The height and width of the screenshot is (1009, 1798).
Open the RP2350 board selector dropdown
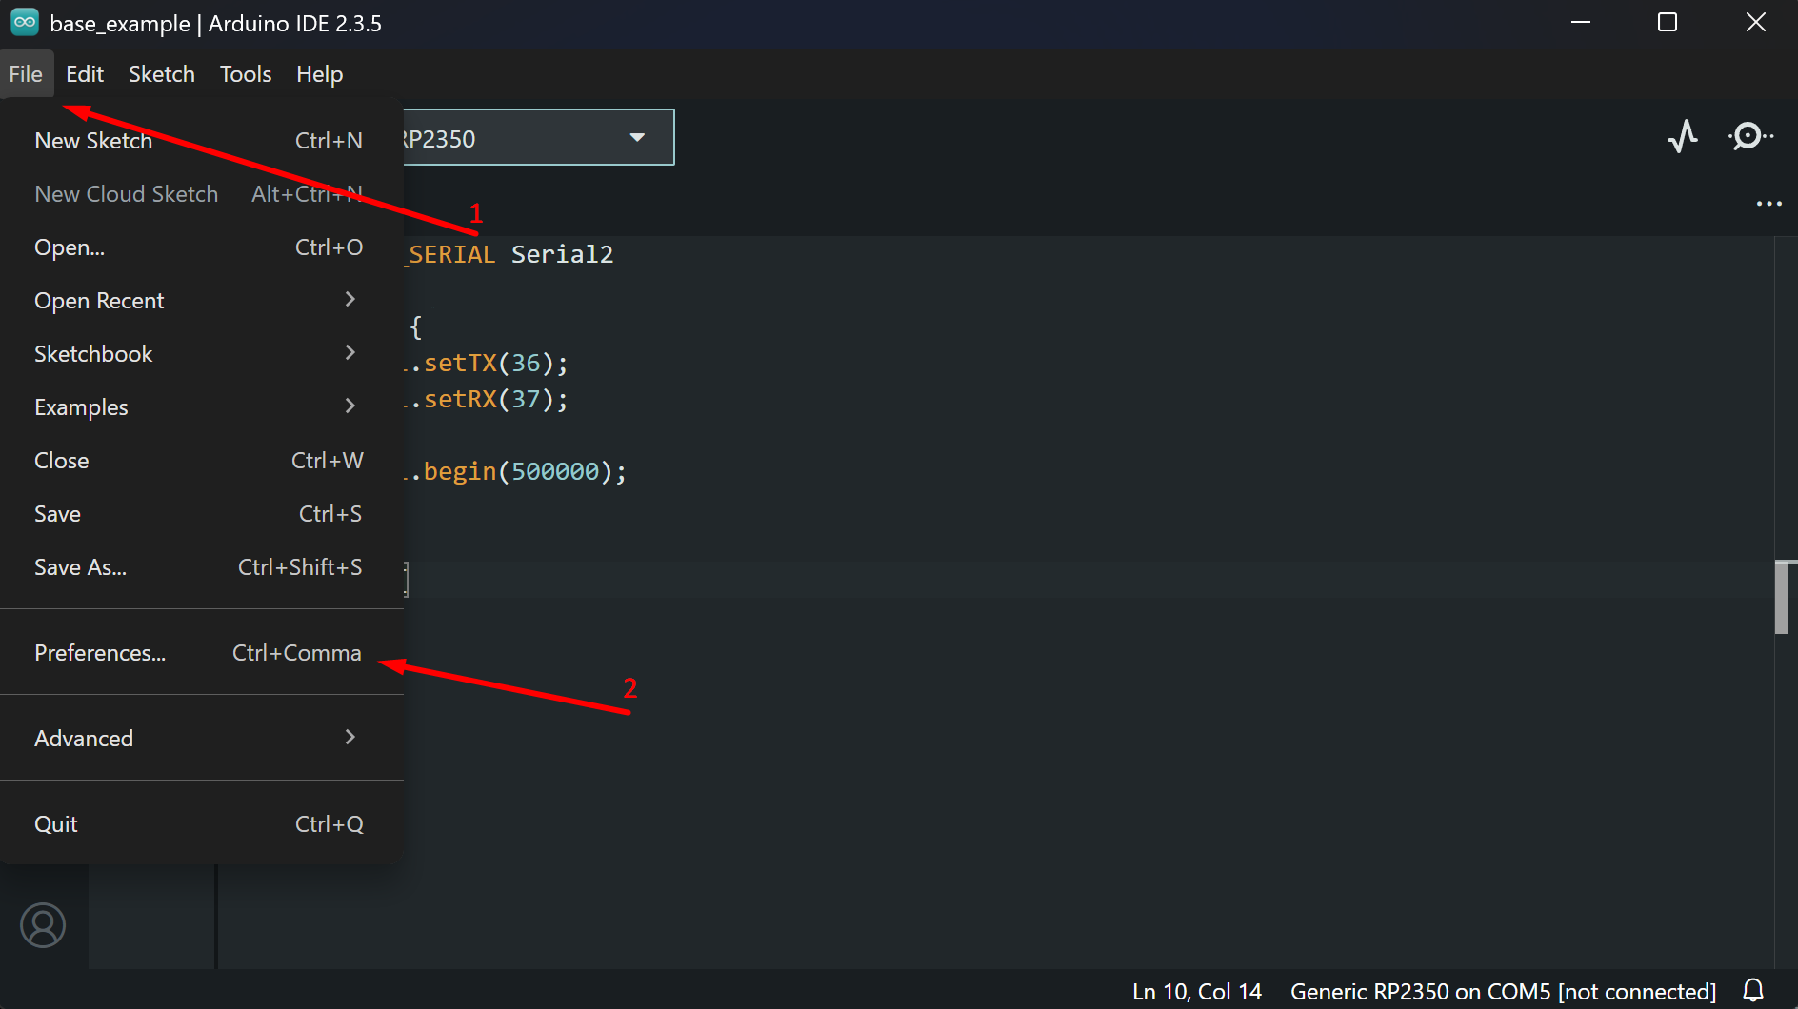coord(636,137)
